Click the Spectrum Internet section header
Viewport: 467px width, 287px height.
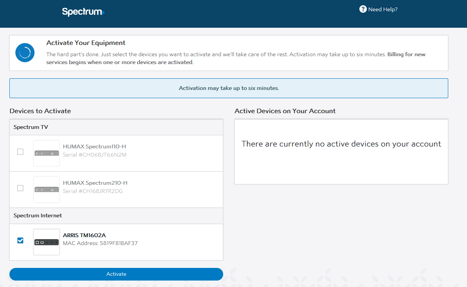(x=116, y=216)
